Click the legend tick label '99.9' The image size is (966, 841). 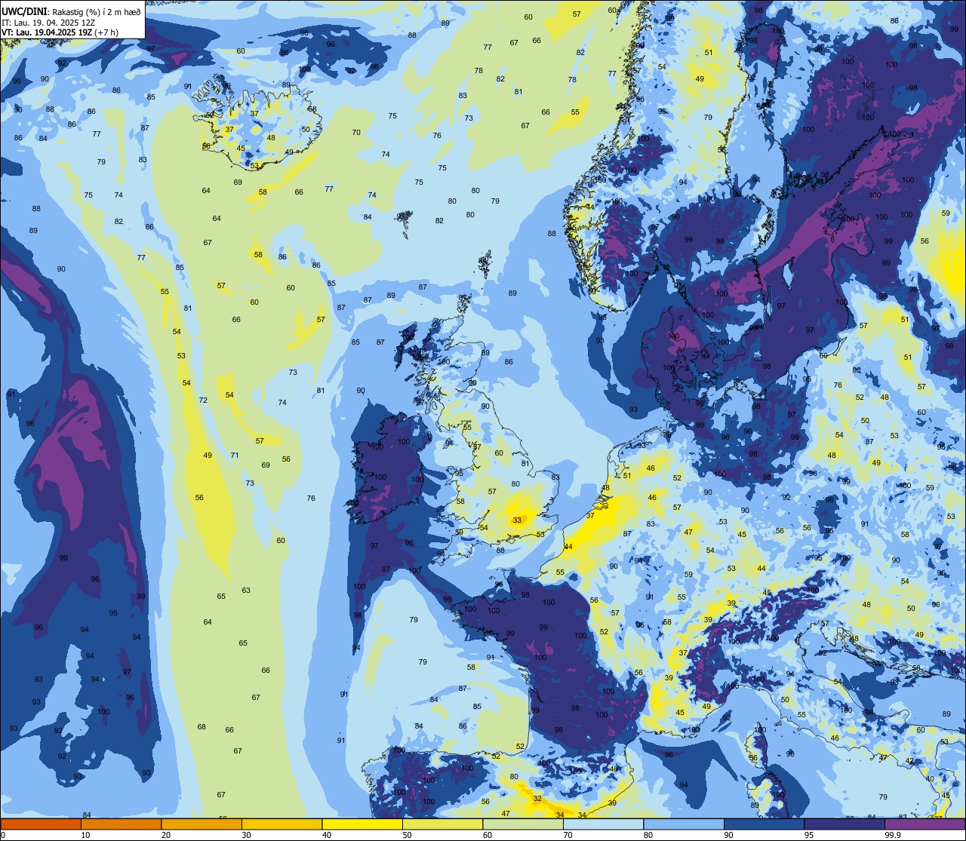tap(894, 835)
